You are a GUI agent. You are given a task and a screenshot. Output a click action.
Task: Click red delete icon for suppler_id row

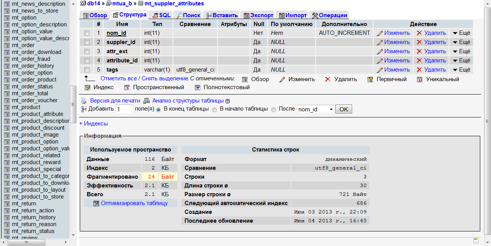(419, 42)
